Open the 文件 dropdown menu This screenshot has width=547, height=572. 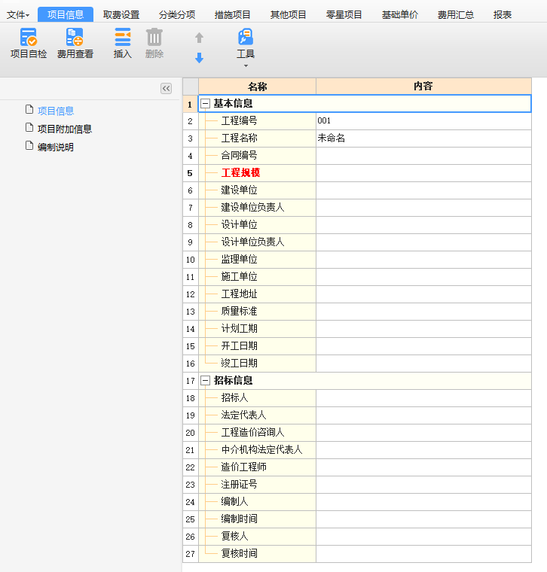18,14
